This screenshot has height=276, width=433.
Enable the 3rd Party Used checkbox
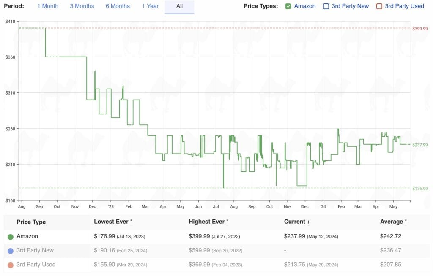point(379,6)
